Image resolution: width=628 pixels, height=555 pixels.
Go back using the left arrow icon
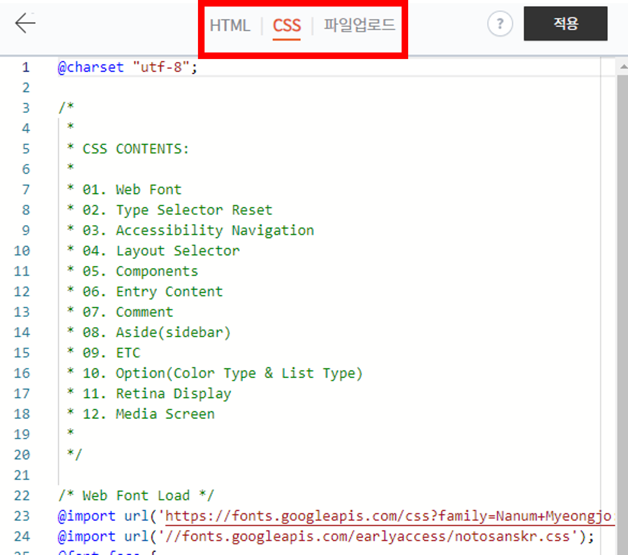[25, 23]
